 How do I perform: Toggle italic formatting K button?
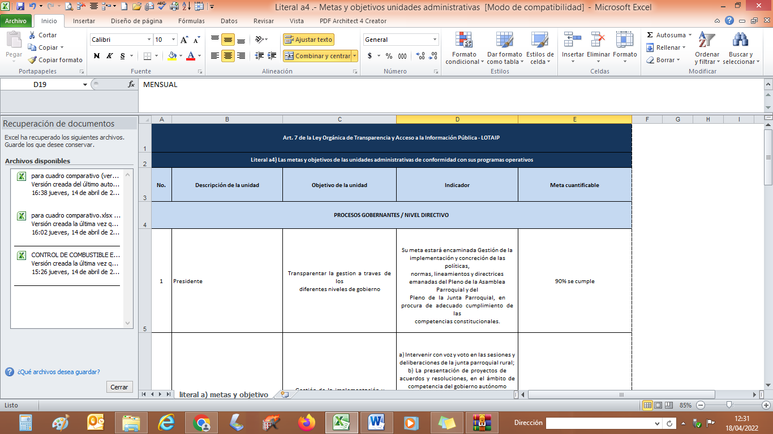point(110,56)
